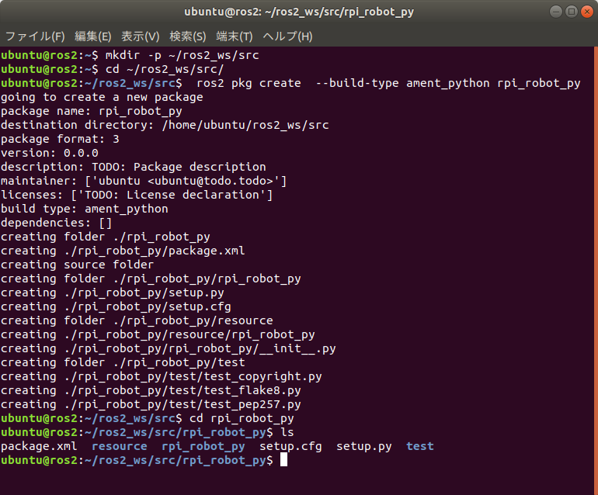
Task: Click 'setup.py' in ls output
Action: coord(364,447)
